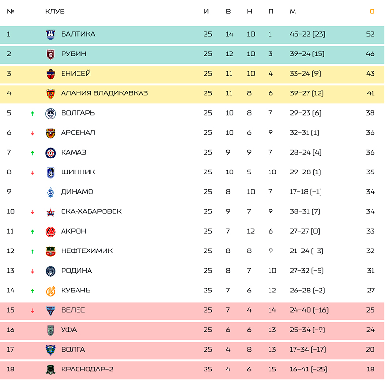Click the Арсенал club crest

(51, 133)
